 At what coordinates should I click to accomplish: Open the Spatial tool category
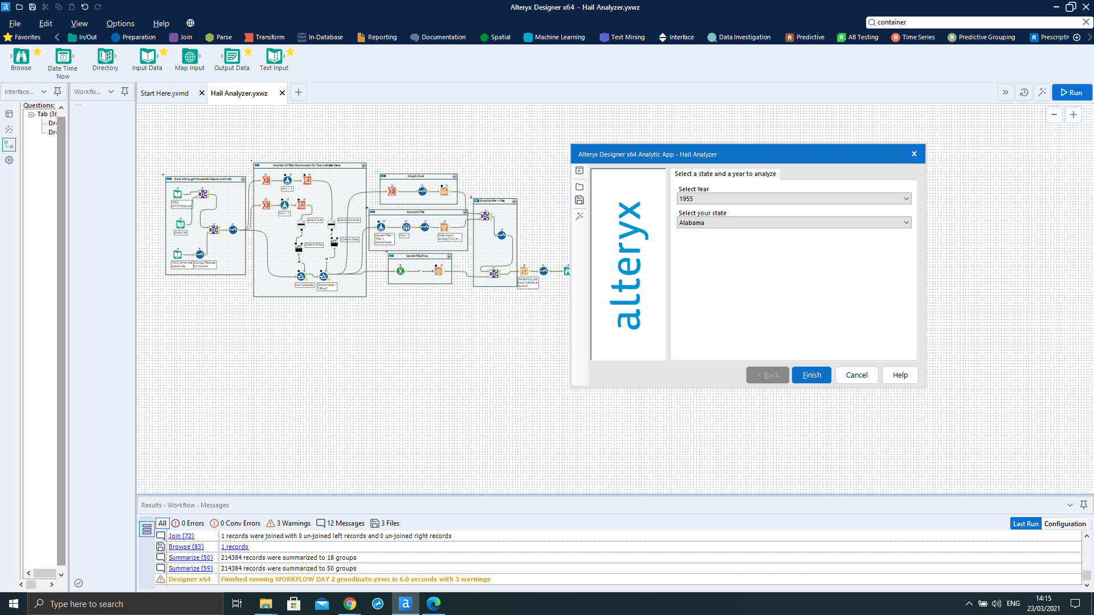(495, 37)
